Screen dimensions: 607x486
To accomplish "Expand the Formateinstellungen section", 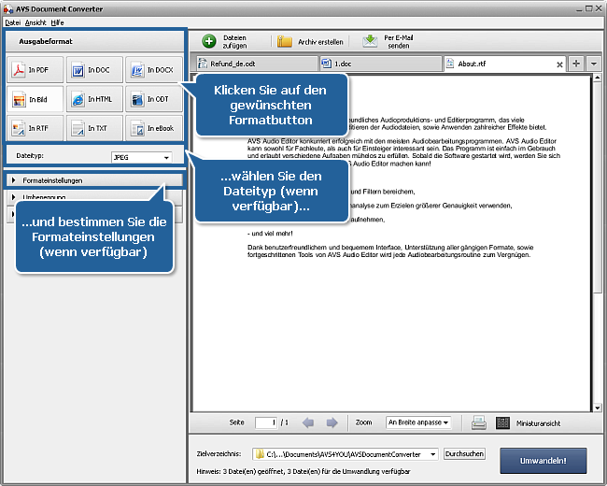I will 95,180.
